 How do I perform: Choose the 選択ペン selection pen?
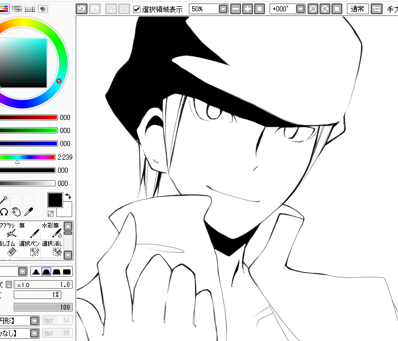29,248
